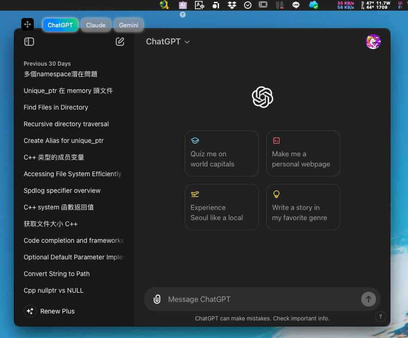Viewport: 408px width, 338px height.
Task: Click the Renew Plus button
Action: pos(50,311)
